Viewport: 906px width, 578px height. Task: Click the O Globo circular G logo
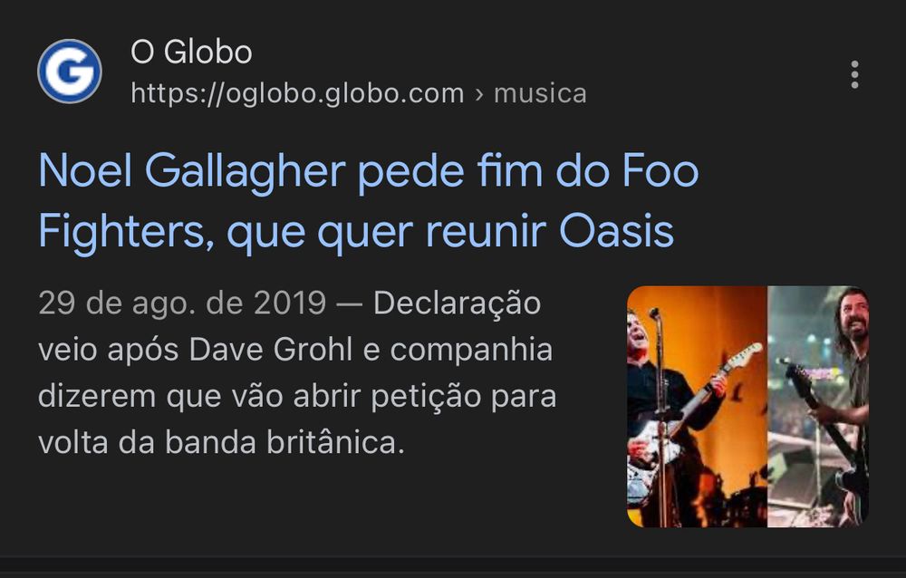pos(70,71)
